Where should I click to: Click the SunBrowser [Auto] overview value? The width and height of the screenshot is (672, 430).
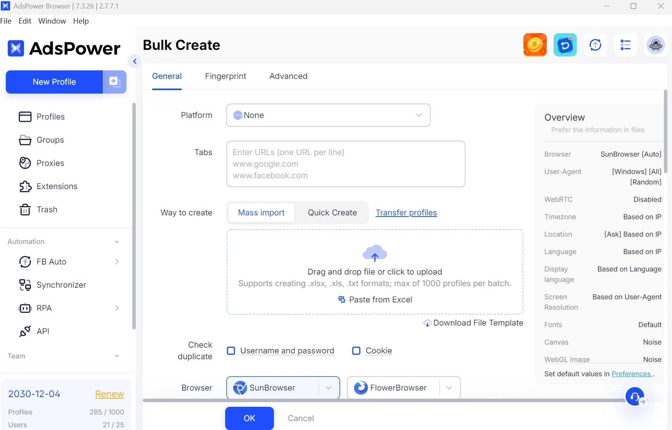[631, 154]
